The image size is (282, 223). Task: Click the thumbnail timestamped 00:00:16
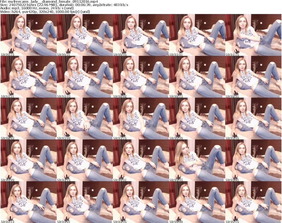(28, 35)
